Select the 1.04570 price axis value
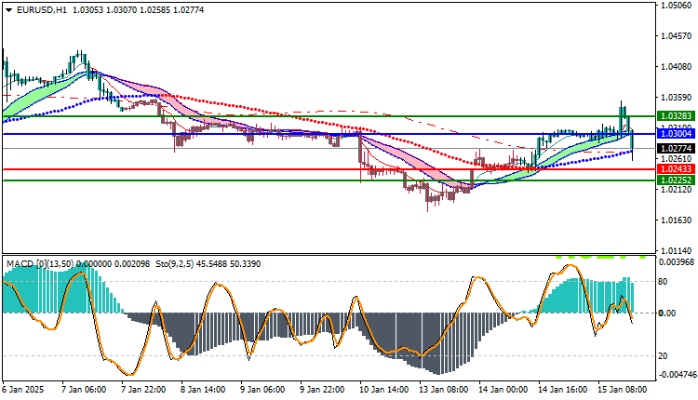 click(x=677, y=36)
